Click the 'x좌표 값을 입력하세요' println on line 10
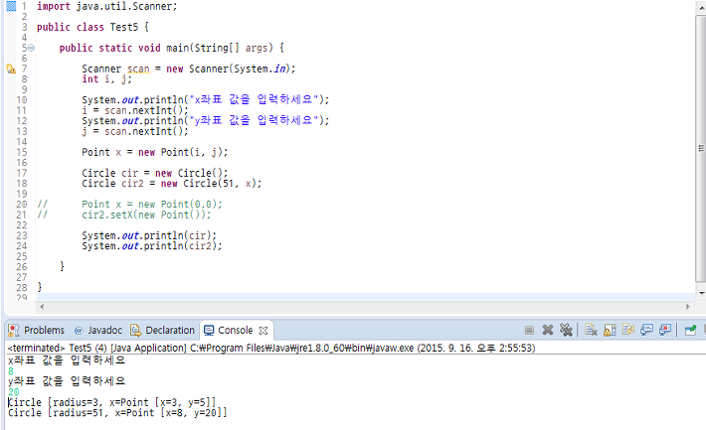 click(206, 100)
